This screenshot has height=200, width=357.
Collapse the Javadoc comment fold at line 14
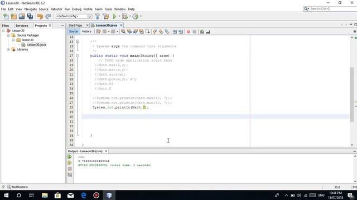(x=78, y=42)
